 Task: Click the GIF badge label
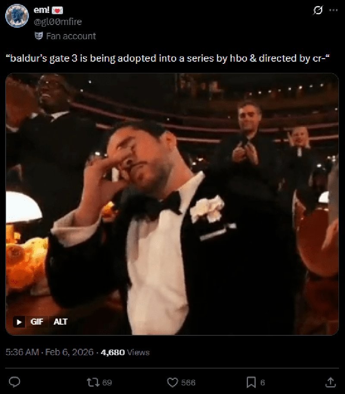click(x=37, y=322)
